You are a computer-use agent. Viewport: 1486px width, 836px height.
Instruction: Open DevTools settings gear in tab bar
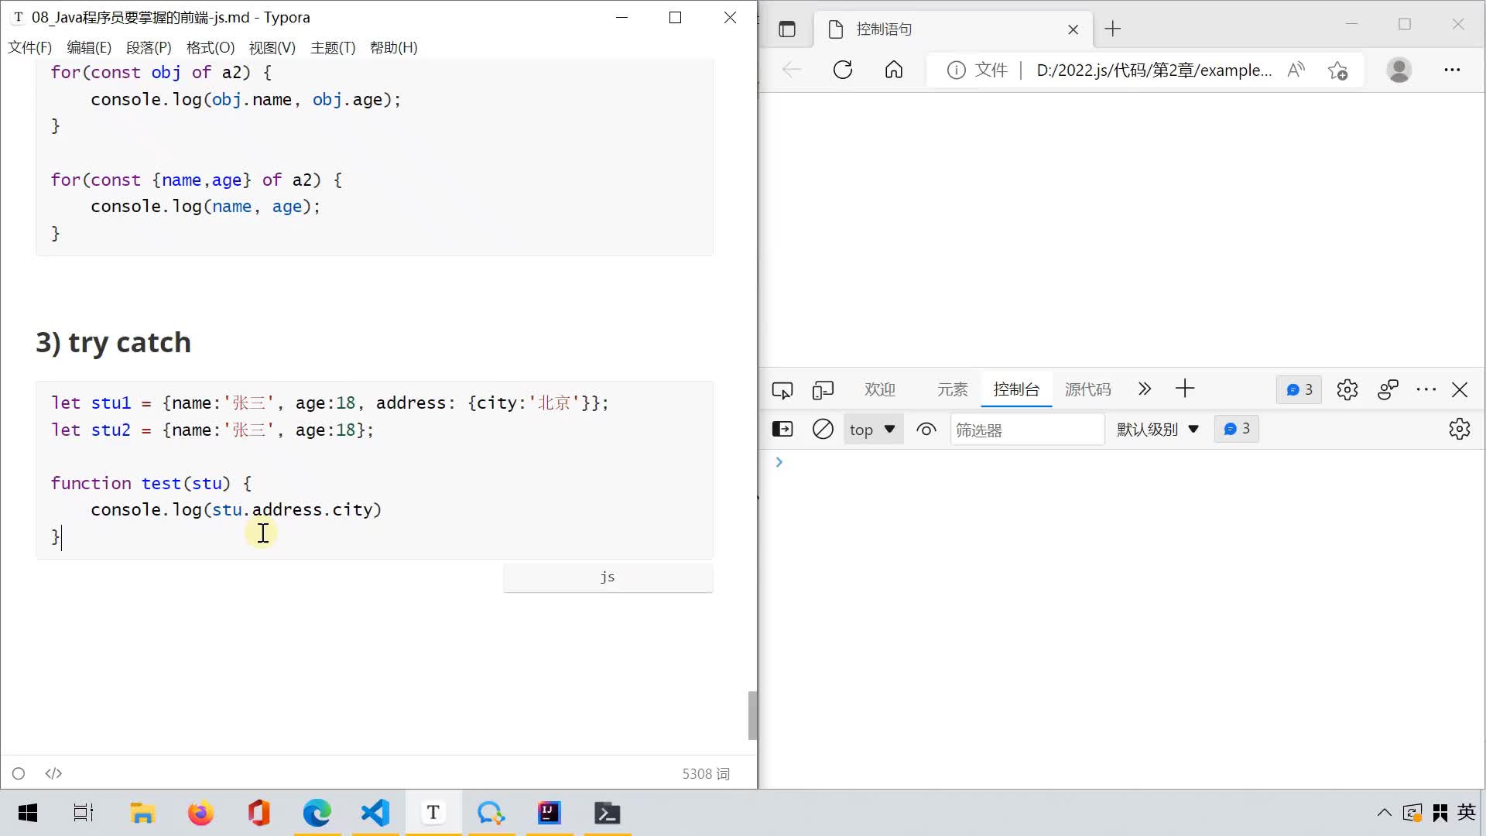click(x=1347, y=390)
